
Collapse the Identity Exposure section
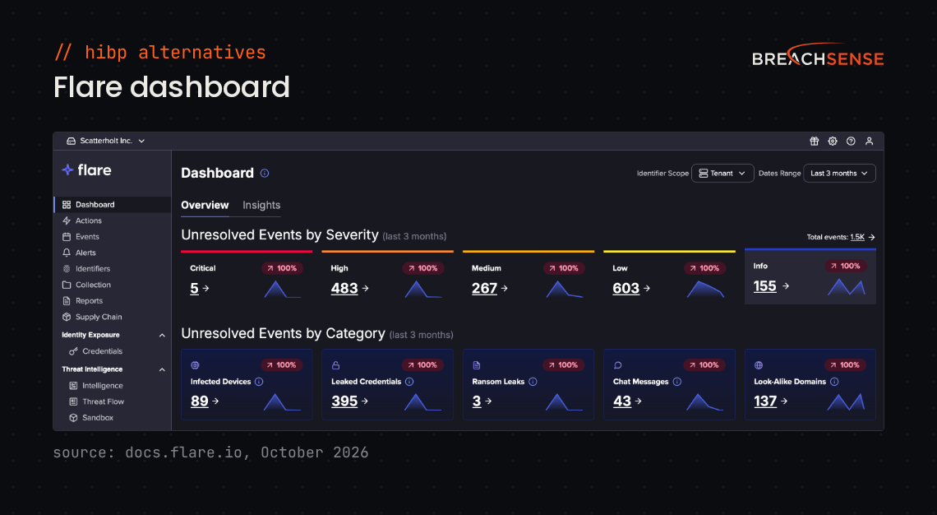point(162,336)
